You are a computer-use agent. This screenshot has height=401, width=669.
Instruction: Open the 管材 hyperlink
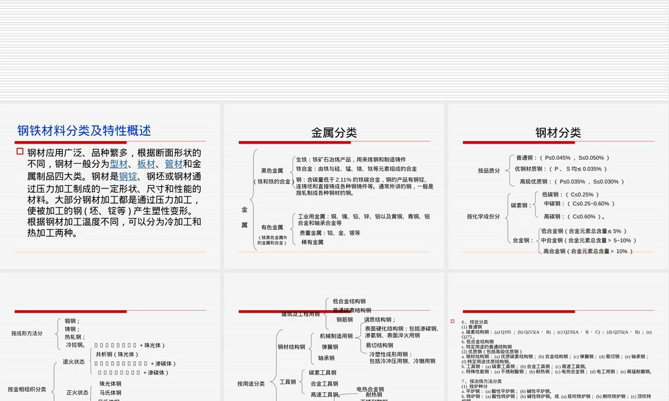point(174,164)
